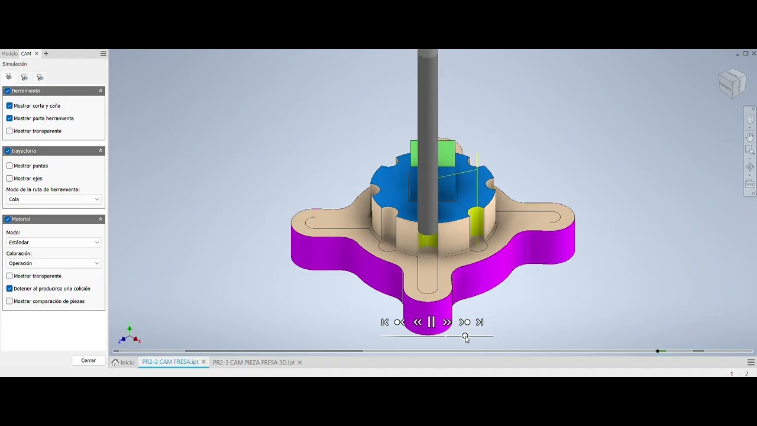Screen dimensions: 757x426
Task: Open navigation wheel options dropdown arrow
Action: pyautogui.click(x=750, y=127)
